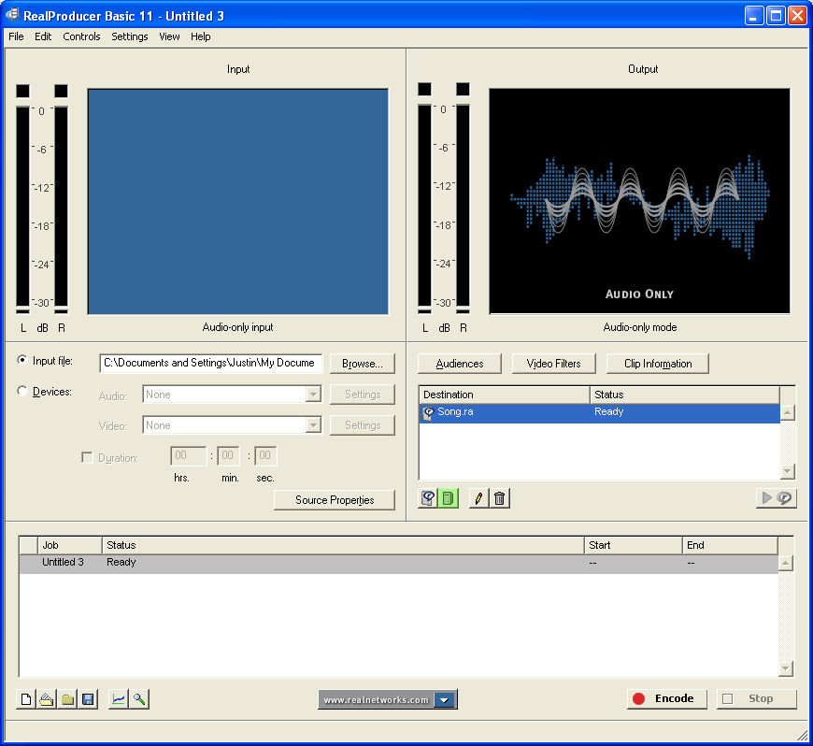Open the Settings menu
This screenshot has height=746, width=813.
(x=130, y=36)
